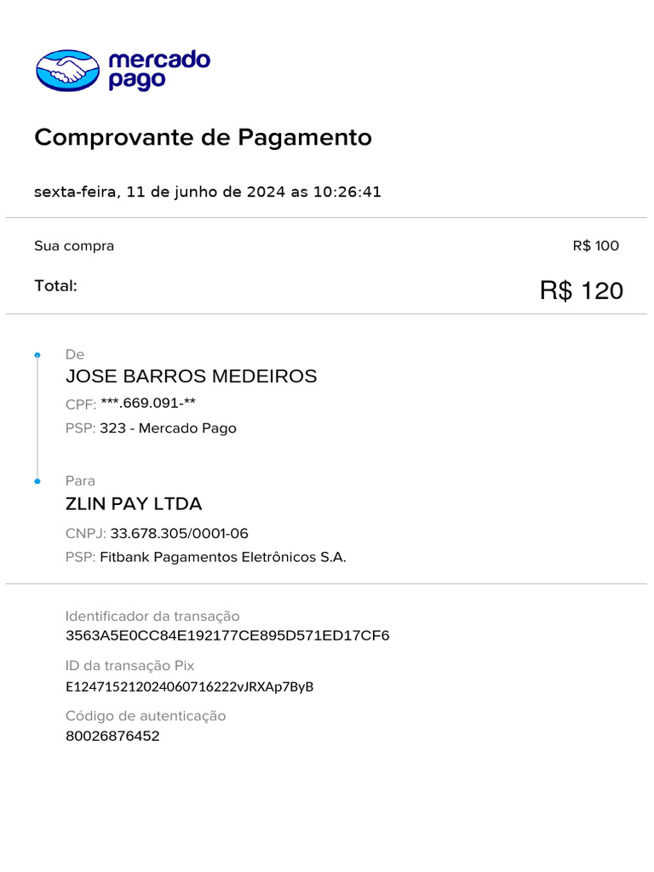Select payer name JOSE BARROS MEDEIROS
This screenshot has width=654, height=872.
[192, 376]
